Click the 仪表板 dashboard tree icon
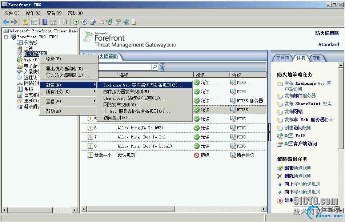The height and width of the screenshot is (222, 345). pos(20,43)
